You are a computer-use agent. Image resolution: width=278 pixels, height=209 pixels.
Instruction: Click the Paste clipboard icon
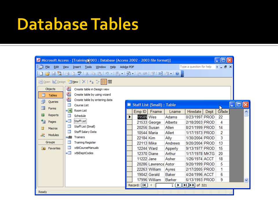point(99,73)
